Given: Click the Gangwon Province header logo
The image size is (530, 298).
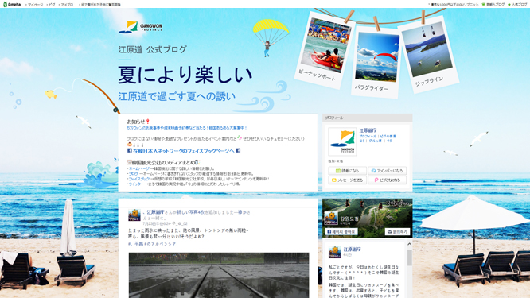Looking at the screenshot, I should coord(140,27).
